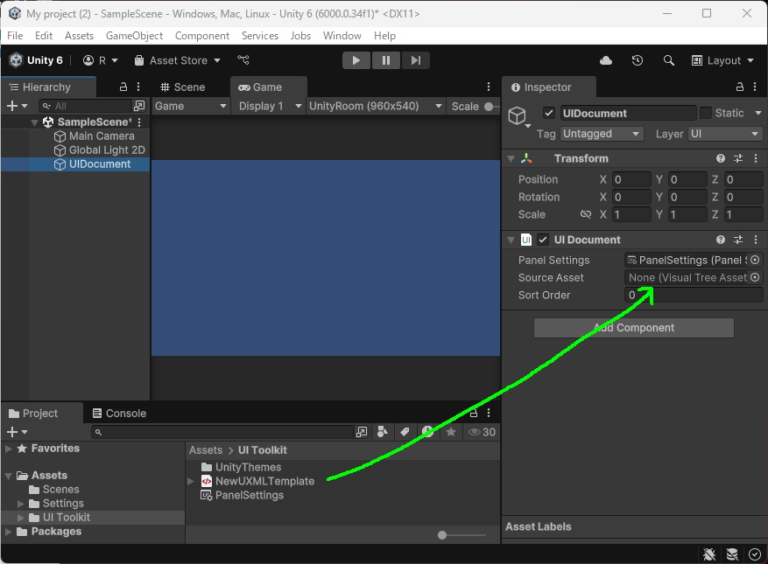This screenshot has width=768, height=564.
Task: Open UI Document component context menu
Action: click(756, 240)
